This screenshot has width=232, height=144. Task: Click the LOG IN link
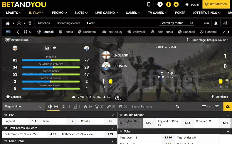[192, 5]
